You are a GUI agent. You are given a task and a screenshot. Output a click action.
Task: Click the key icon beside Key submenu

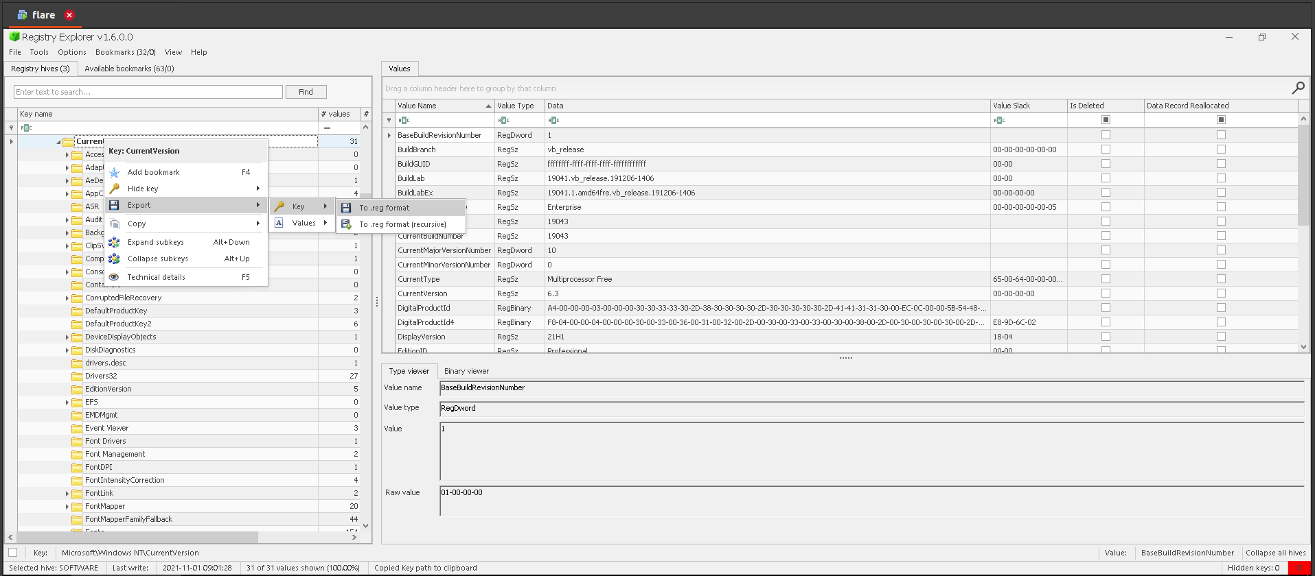click(279, 206)
